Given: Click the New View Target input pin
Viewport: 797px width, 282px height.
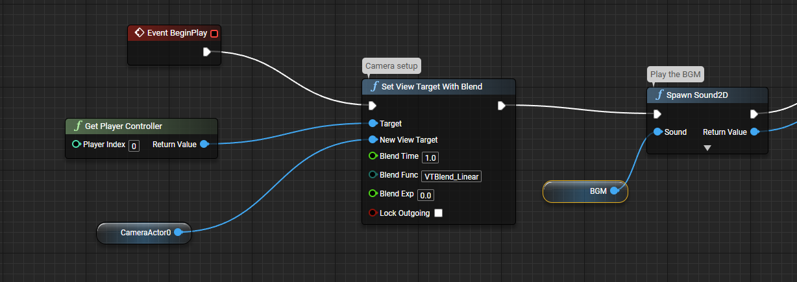Looking at the screenshot, I should coord(373,139).
